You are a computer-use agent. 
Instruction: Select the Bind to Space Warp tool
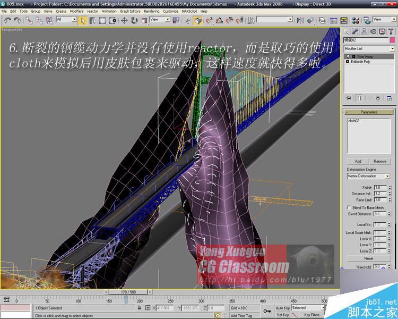coord(49,20)
